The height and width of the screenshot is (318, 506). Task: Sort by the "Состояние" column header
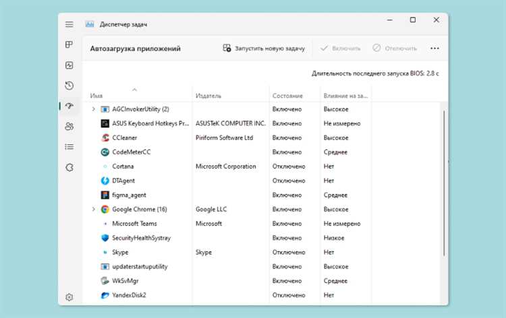click(287, 96)
